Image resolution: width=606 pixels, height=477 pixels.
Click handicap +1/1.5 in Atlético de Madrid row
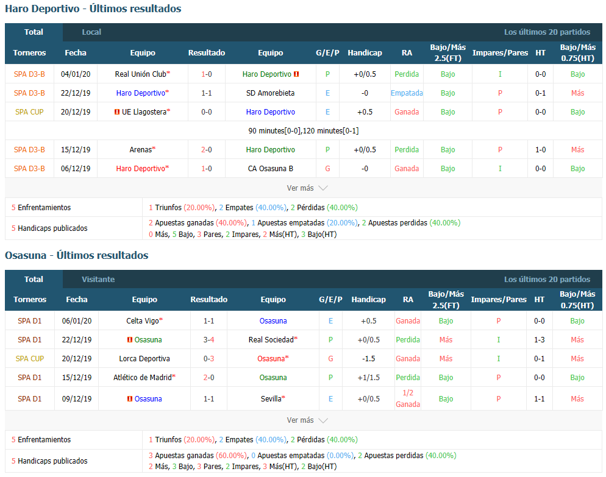[368, 378]
